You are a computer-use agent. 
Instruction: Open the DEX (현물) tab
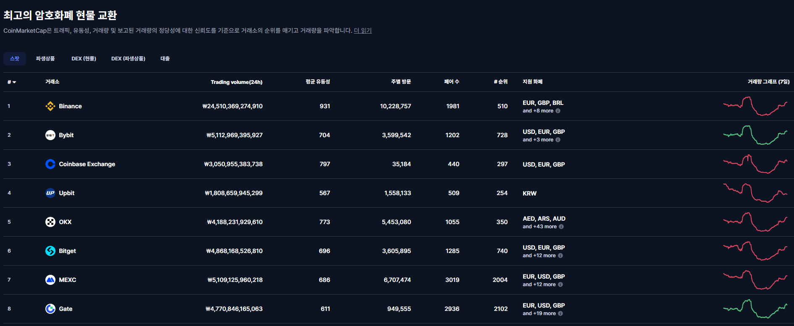click(84, 59)
